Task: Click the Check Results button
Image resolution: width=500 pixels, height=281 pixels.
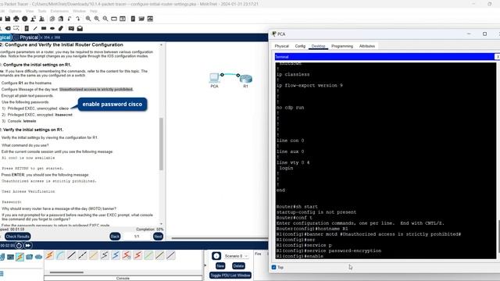Action: point(17,237)
